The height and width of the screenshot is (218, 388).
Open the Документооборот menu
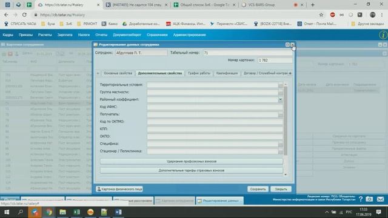coord(127,35)
